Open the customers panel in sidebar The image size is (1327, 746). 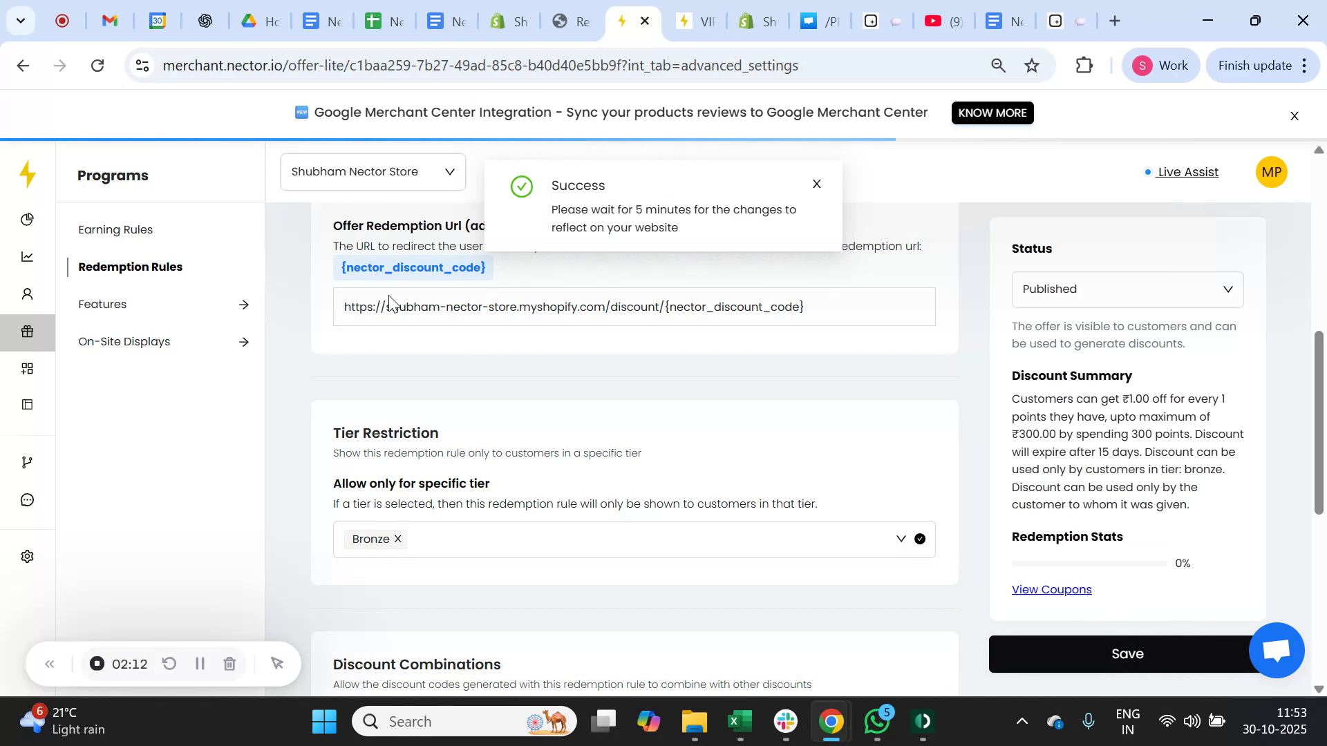(28, 294)
